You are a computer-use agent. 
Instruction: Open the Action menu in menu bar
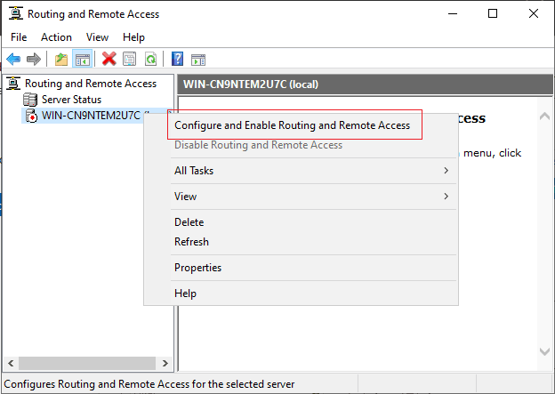point(56,37)
